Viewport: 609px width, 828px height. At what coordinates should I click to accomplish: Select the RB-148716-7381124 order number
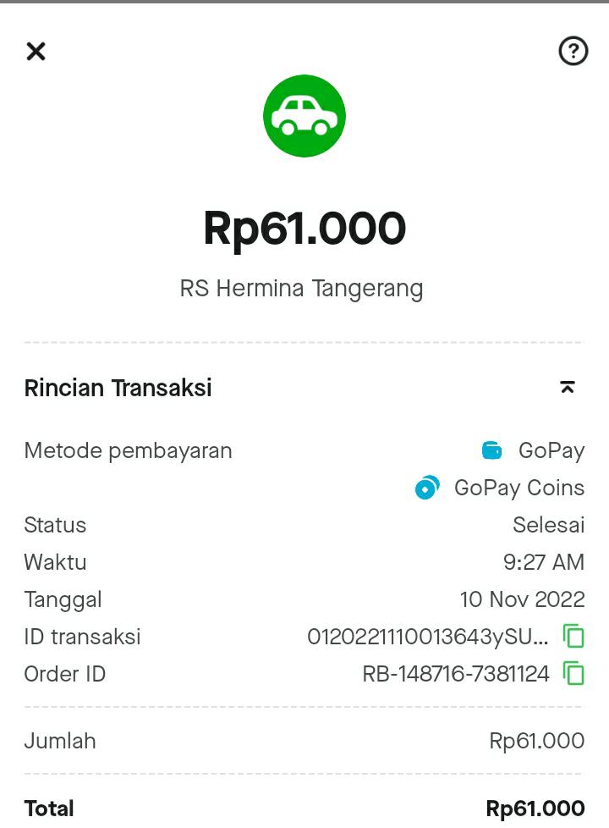456,674
